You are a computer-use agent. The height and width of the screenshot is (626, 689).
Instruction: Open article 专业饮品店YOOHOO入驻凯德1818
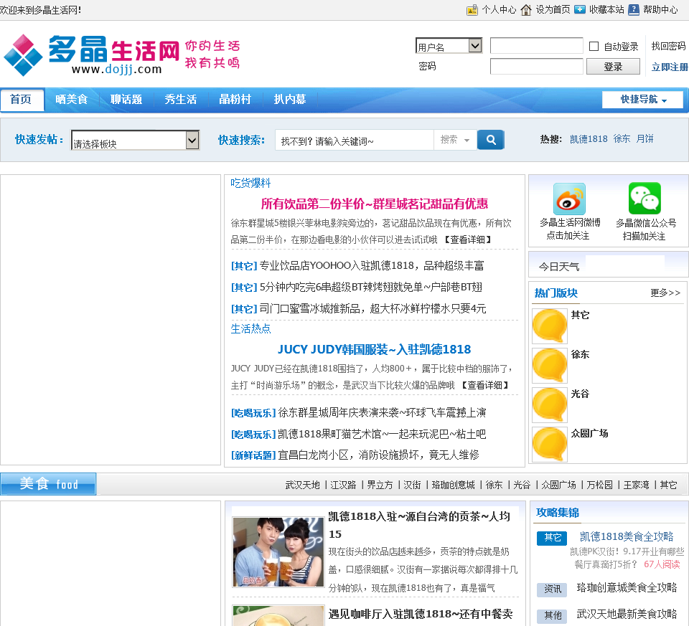(372, 265)
